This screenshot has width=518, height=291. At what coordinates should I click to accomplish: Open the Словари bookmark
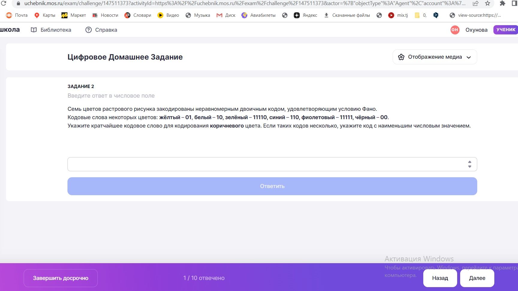pyautogui.click(x=138, y=15)
